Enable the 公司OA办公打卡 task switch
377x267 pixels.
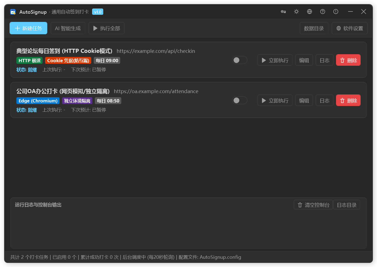coord(240,100)
